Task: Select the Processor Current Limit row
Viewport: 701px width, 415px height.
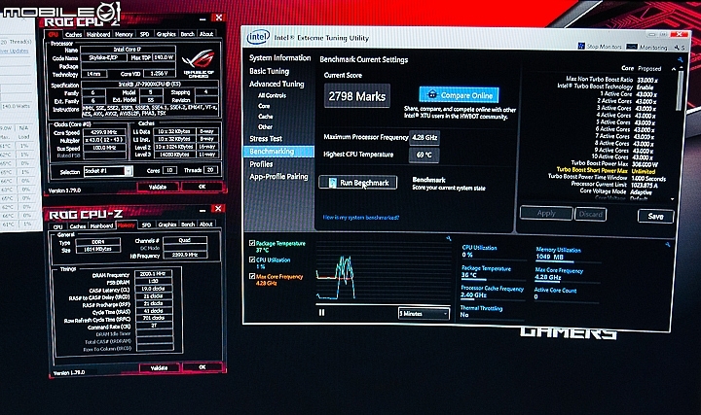Action: click(614, 185)
